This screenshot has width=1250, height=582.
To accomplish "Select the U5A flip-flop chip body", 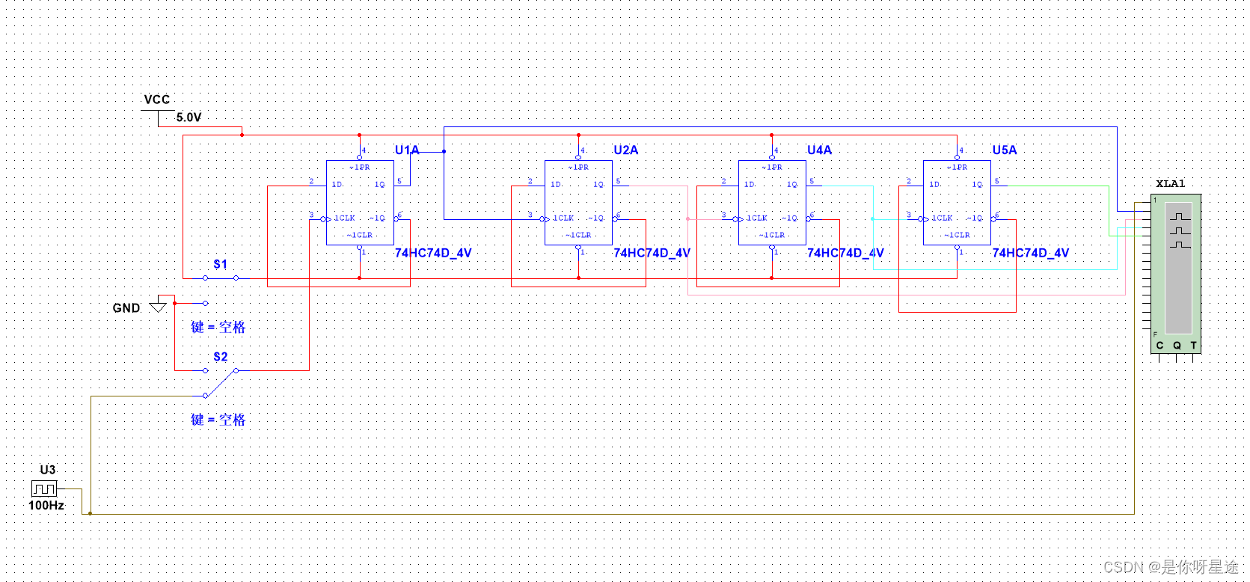I will [x=957, y=203].
